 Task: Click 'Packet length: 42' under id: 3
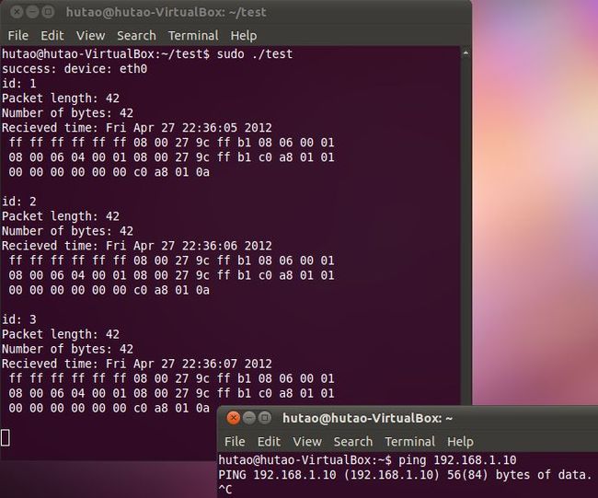coord(61,334)
